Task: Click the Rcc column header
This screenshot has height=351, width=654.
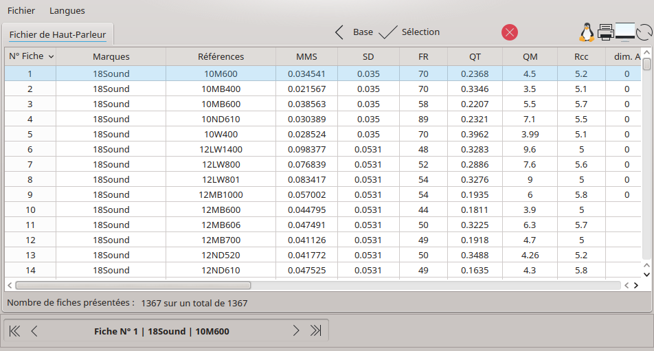Action: pyautogui.click(x=581, y=57)
